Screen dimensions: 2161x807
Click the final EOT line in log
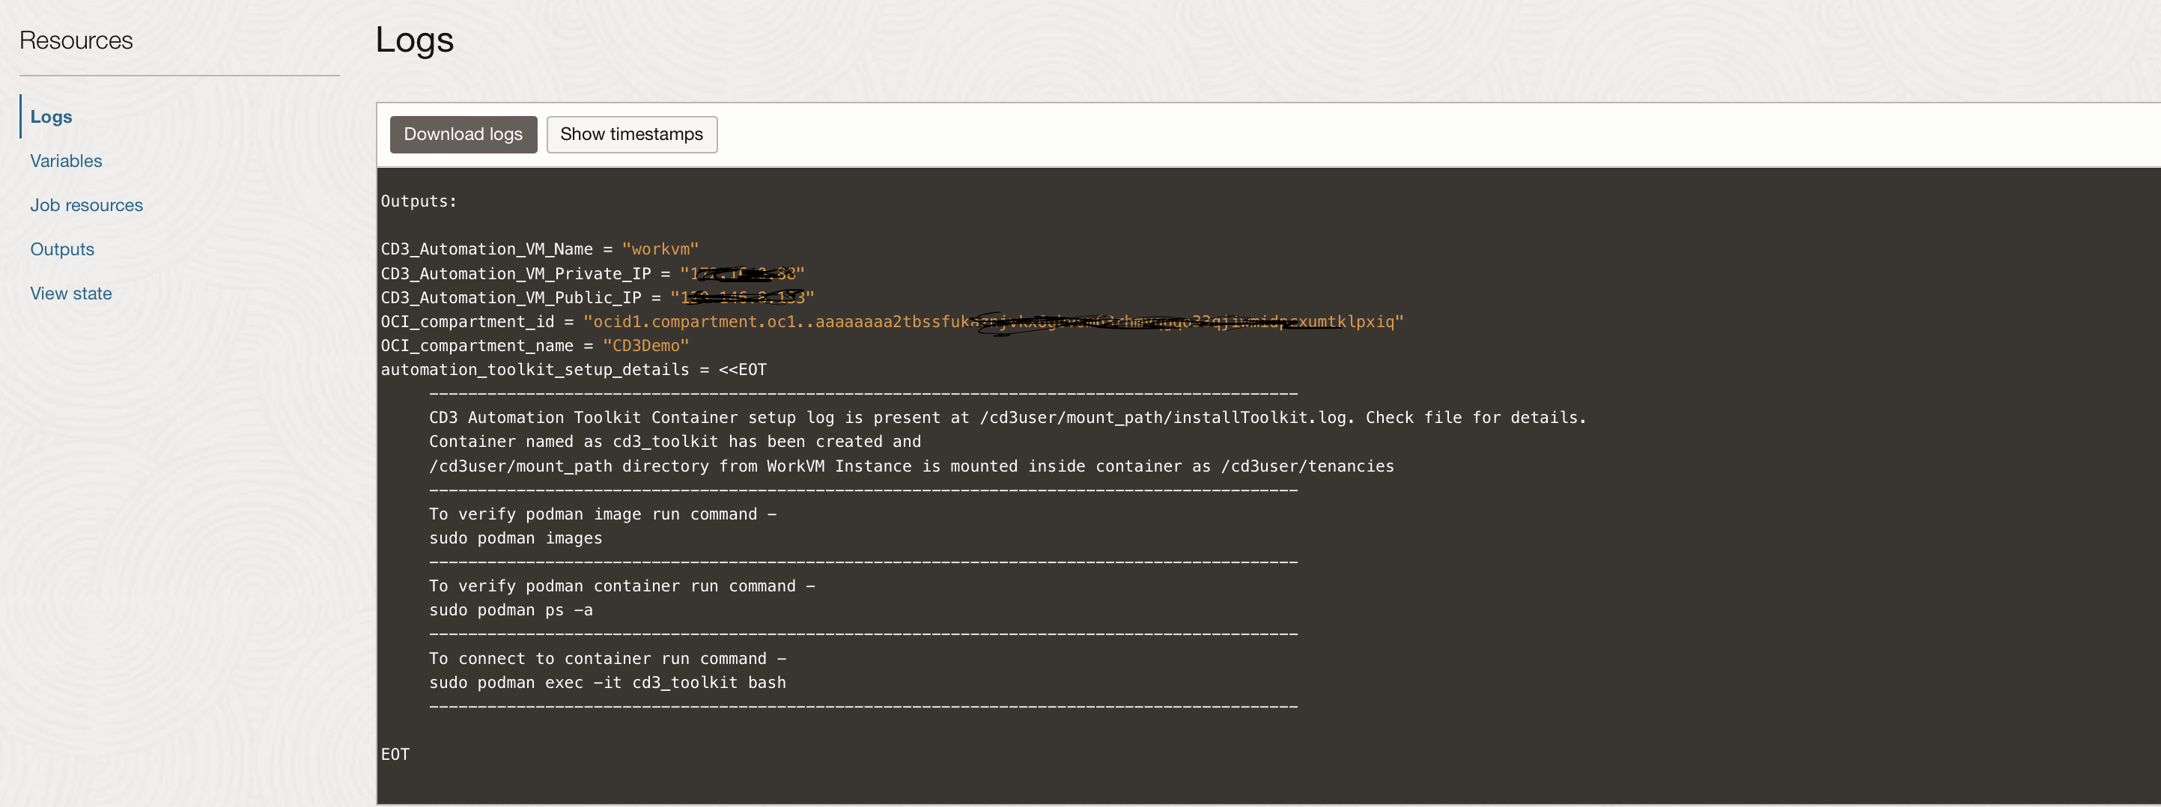click(x=395, y=754)
